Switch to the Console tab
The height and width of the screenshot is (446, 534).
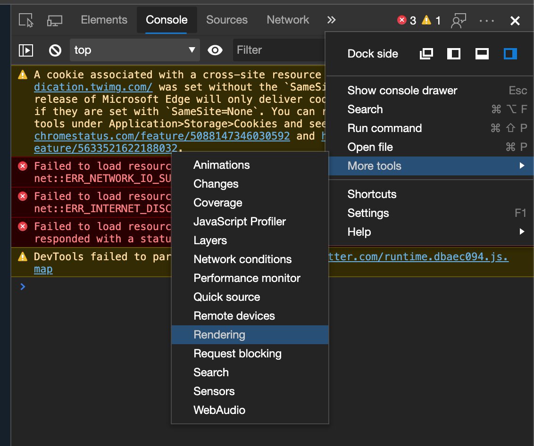pos(167,20)
